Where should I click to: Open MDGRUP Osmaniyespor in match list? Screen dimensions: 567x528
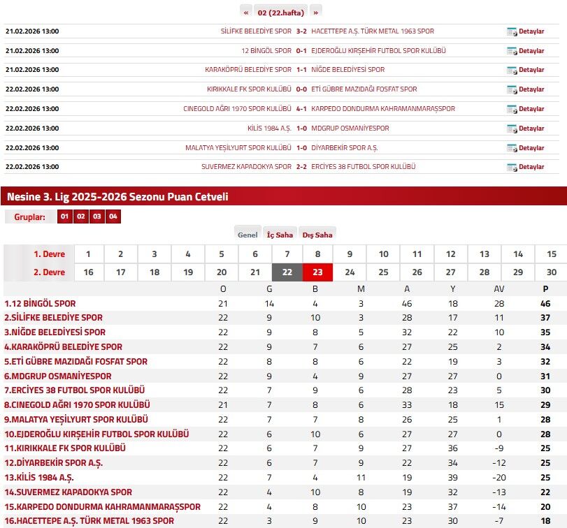pyautogui.click(x=350, y=129)
